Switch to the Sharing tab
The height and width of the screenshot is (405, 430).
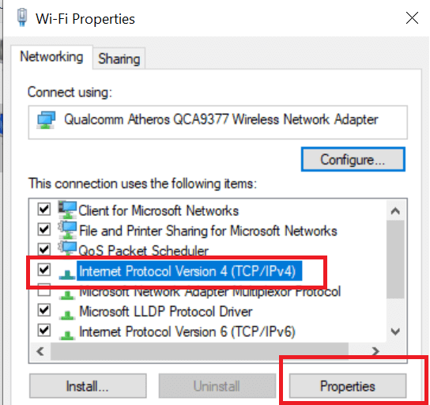click(x=119, y=59)
